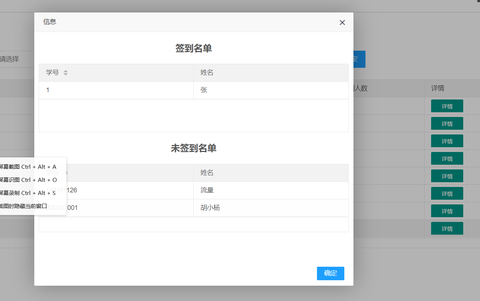Select the 屏幕截图 Ctrl+Alt+A menu entry
This screenshot has height=301, width=480.
(29, 167)
